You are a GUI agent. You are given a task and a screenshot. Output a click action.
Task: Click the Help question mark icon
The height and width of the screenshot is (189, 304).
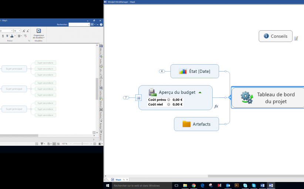pos(101,25)
